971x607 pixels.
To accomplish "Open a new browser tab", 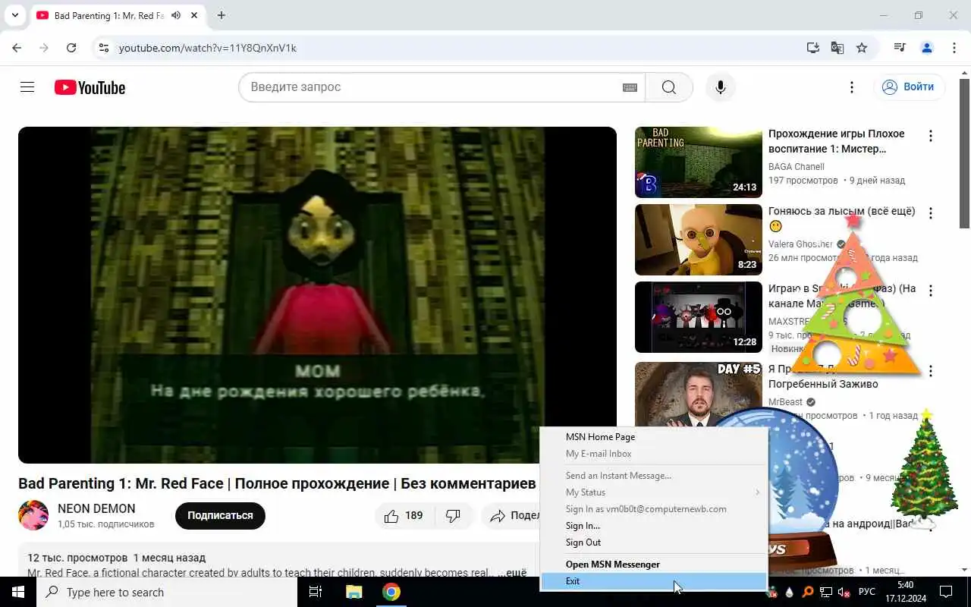I will [222, 15].
